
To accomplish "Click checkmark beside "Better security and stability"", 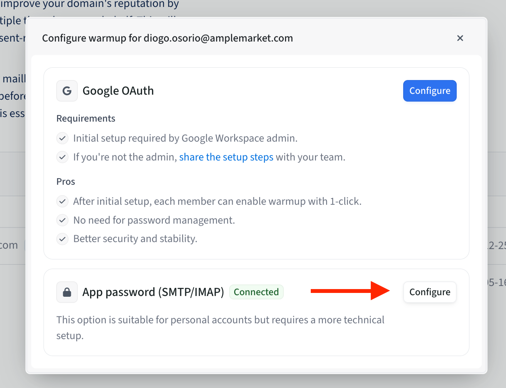I will pos(62,239).
